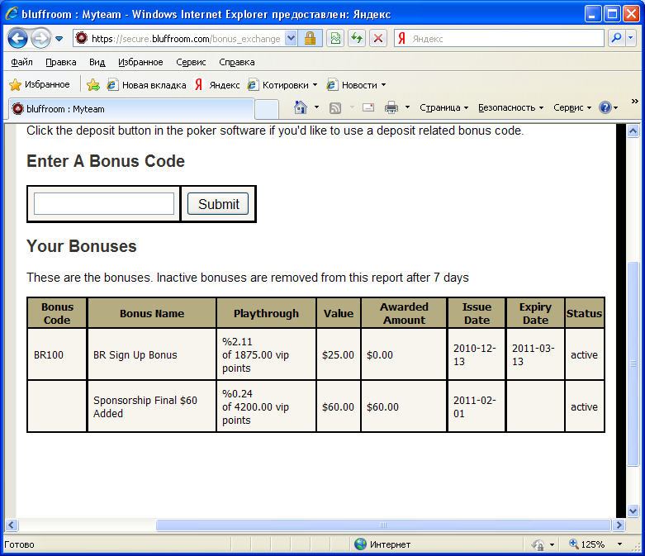645x556 pixels.
Task: Click the vertical scrollbar up arrow
Action: point(633,131)
